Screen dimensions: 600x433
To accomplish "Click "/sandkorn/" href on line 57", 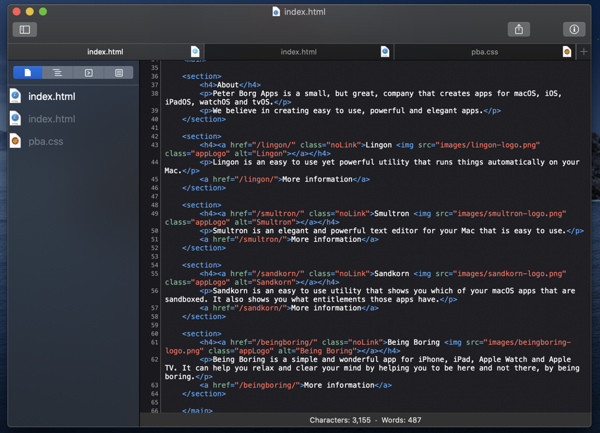I will (x=263, y=308).
